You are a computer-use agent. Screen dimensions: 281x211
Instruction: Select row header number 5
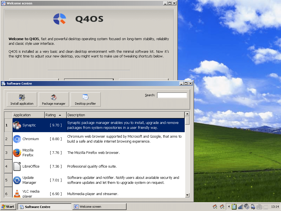8,180
